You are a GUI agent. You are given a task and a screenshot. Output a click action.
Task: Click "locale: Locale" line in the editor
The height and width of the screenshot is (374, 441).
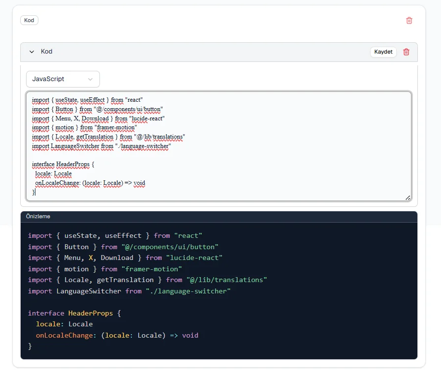point(53,173)
